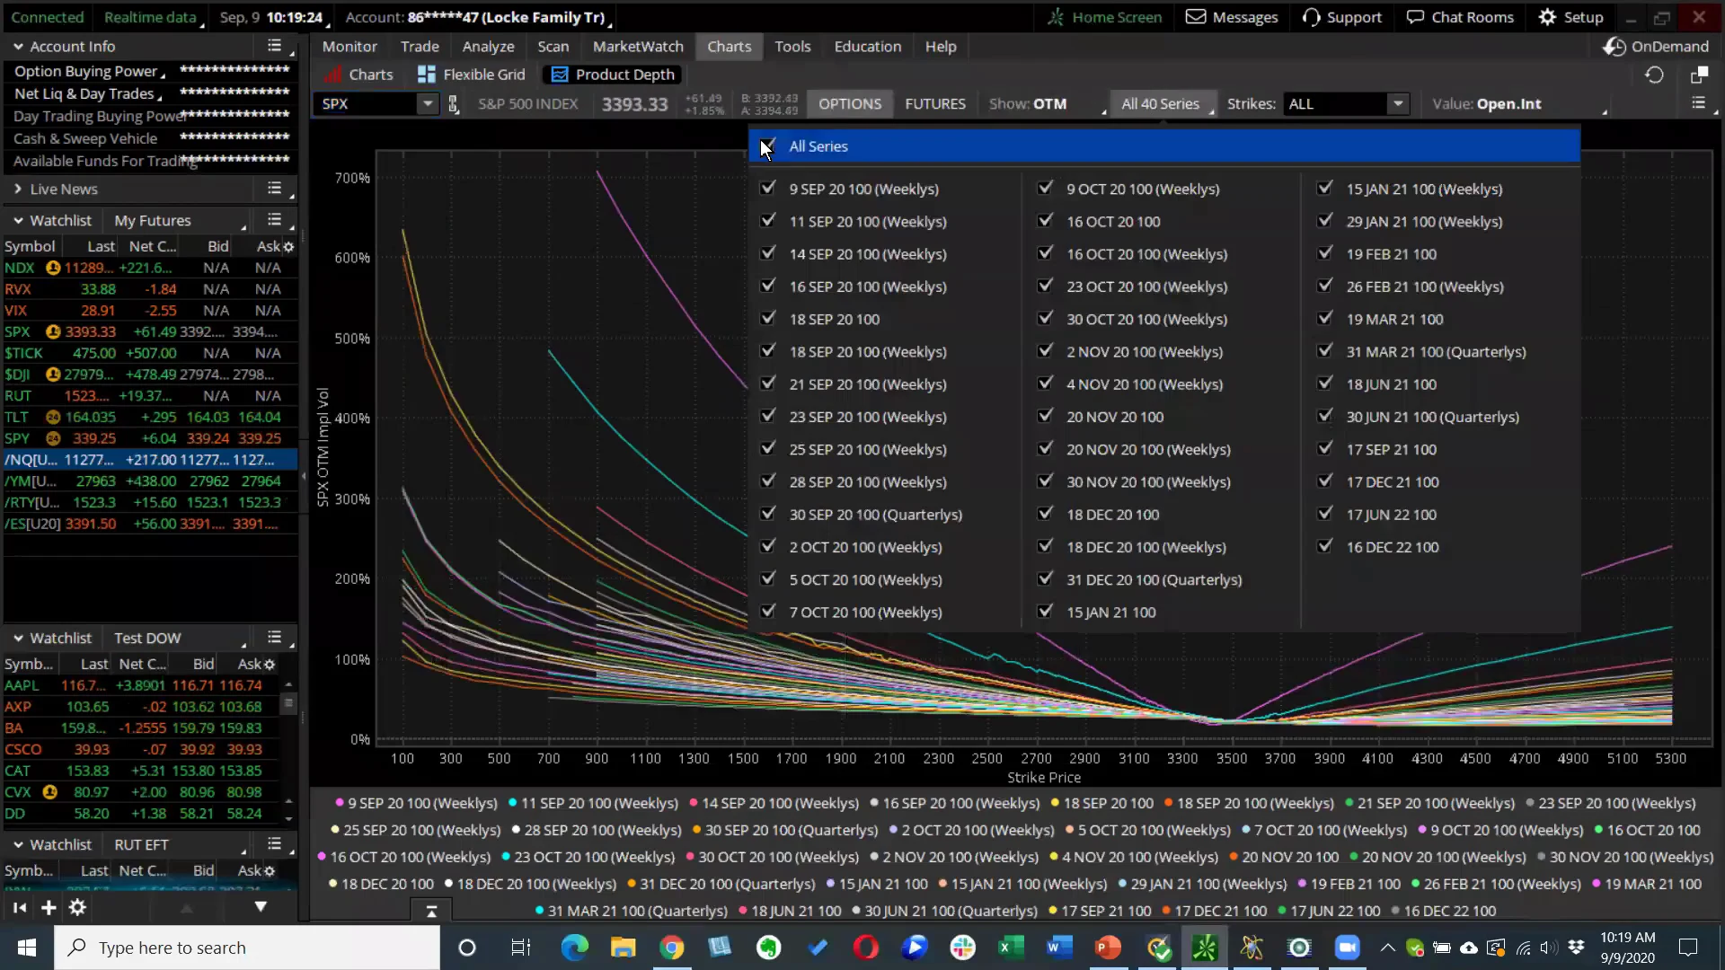Uncheck the 15 JAN 21 100 (Weeklys) series

tap(1324, 189)
